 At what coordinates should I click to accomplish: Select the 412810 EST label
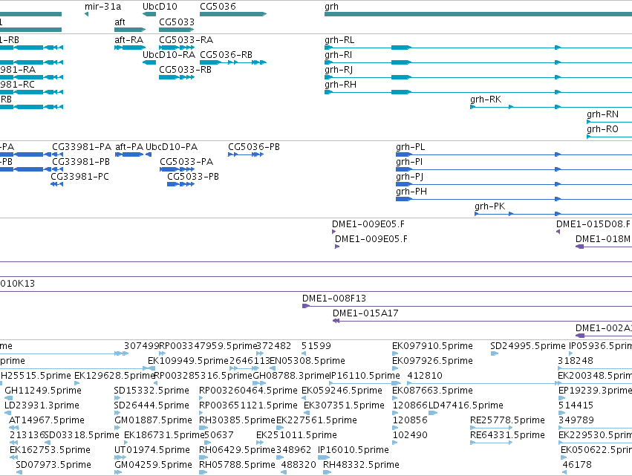tap(425, 376)
